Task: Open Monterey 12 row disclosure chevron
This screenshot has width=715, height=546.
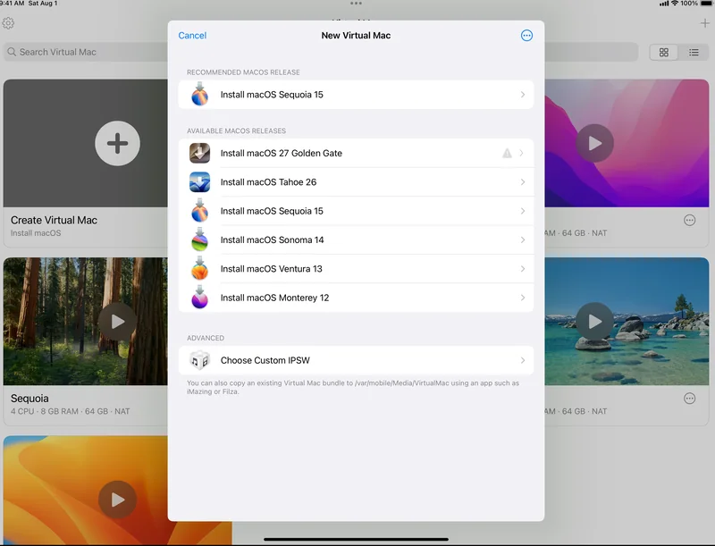Action: (x=523, y=298)
